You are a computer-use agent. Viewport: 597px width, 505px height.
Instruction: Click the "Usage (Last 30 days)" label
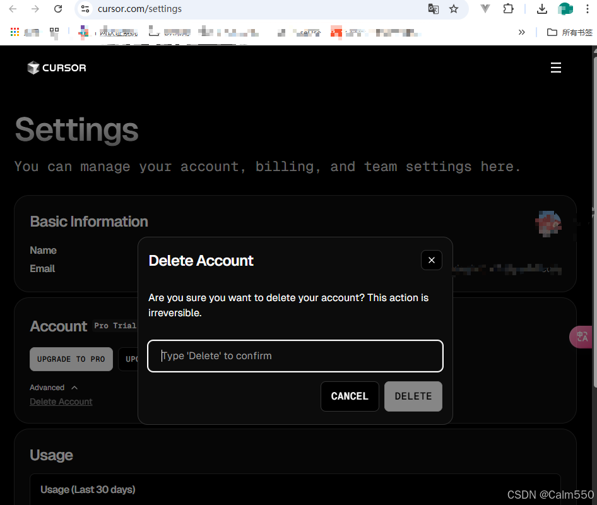[x=88, y=489]
